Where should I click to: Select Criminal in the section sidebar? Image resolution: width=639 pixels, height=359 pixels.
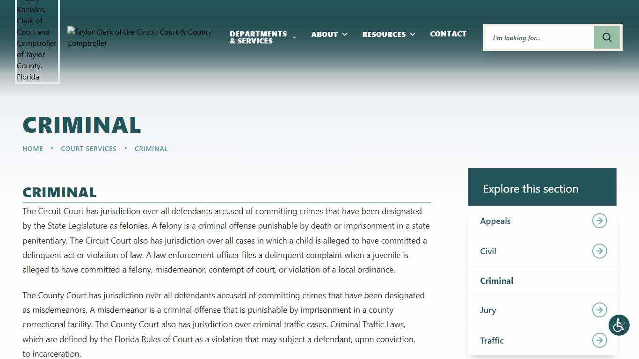click(x=496, y=280)
